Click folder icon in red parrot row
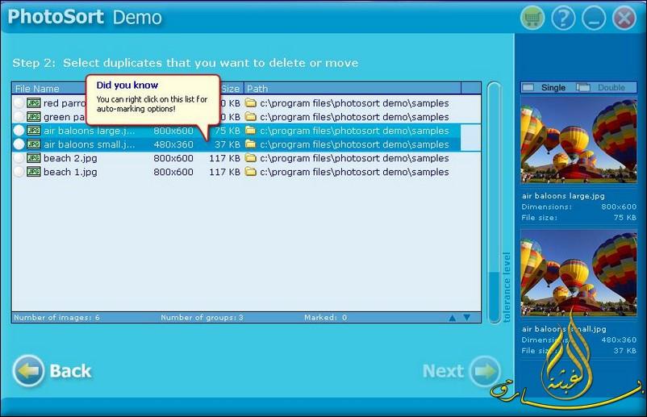Viewport: 647px width, 417px height. pos(250,102)
